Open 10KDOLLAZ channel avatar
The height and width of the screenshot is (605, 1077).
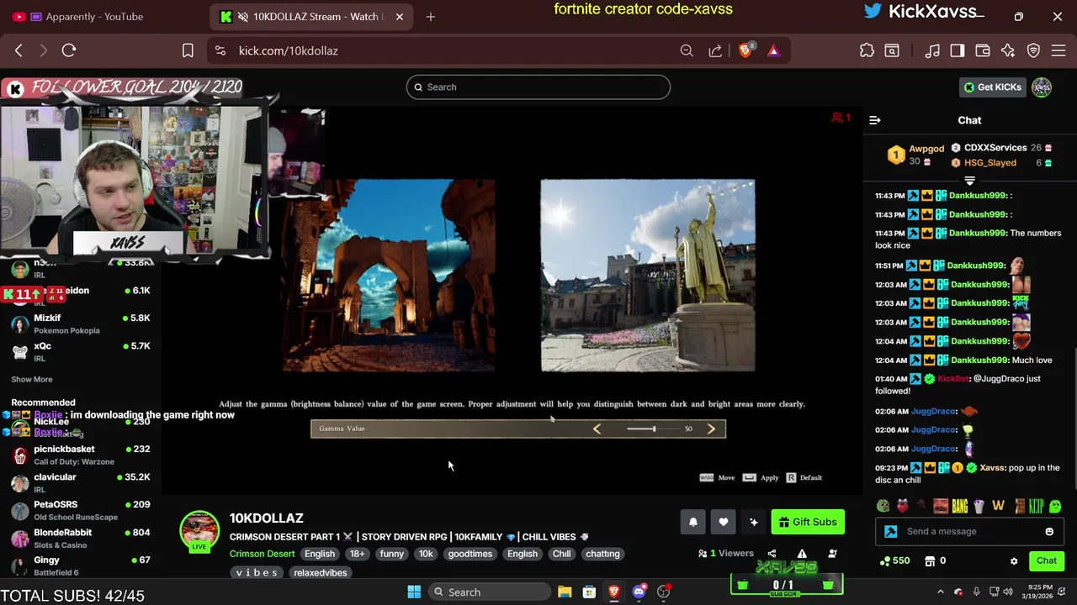click(x=199, y=531)
